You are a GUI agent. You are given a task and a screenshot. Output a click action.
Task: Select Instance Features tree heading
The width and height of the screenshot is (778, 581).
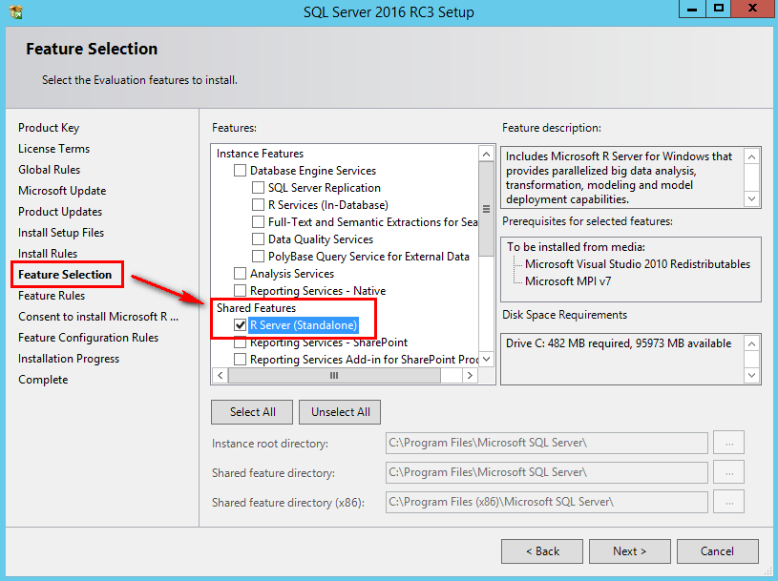coord(260,154)
